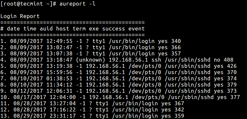Screen dimensions: 247x119
Task: Click event 357 at end of row 3
Action: click(176, 54)
